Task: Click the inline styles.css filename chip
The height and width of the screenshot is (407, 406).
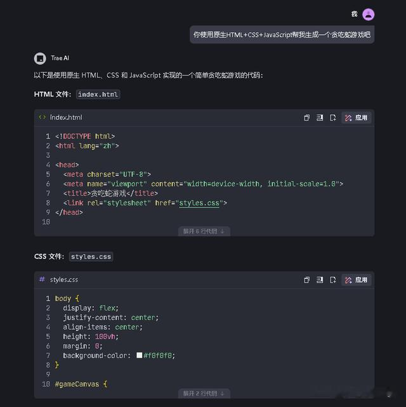Action: 91,257
